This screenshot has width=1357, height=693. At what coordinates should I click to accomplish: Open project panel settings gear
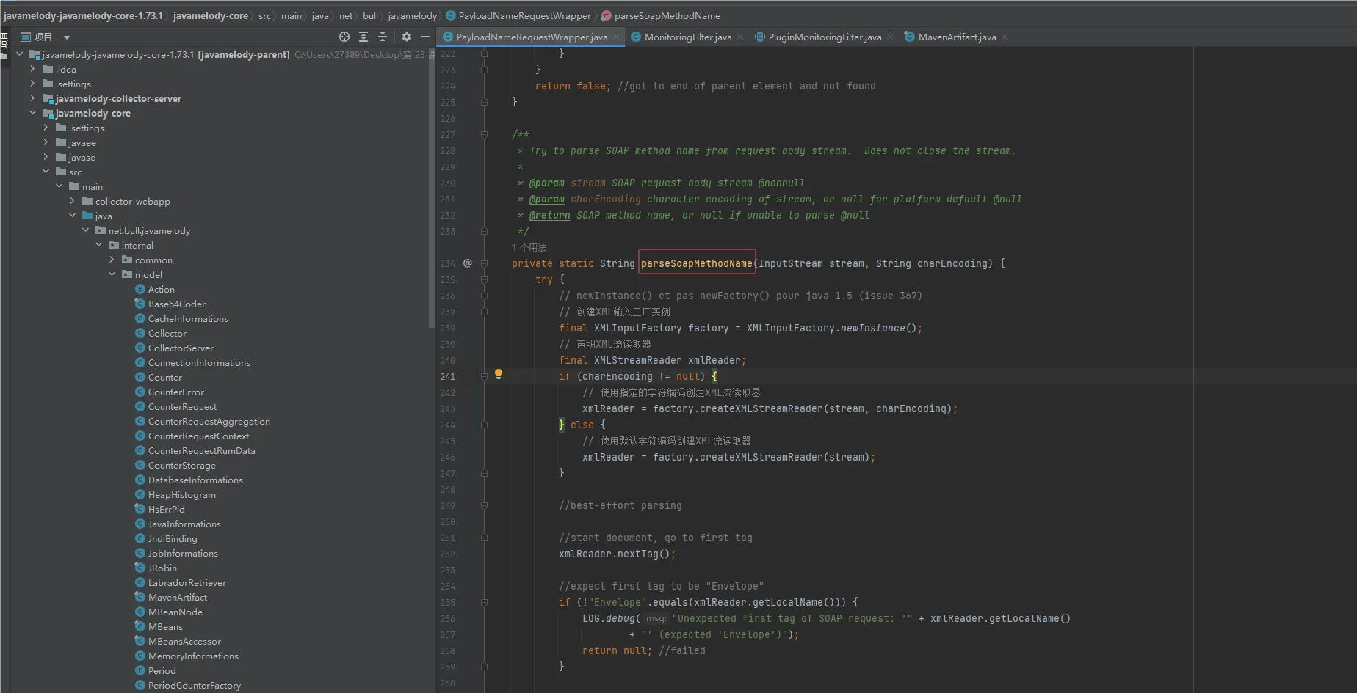coord(407,37)
